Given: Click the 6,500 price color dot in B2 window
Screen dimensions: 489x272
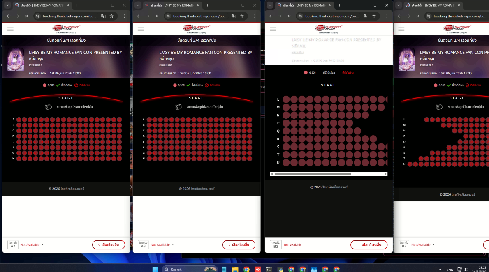Looking at the screenshot, I should pyautogui.click(x=306, y=73).
